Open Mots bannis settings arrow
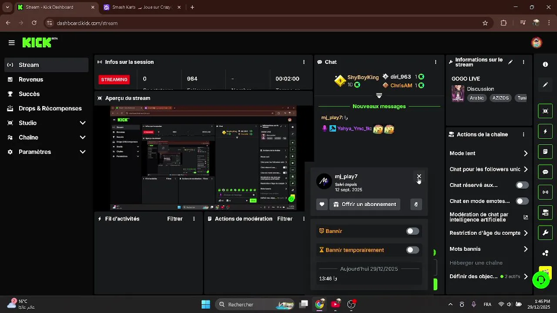This screenshot has height=313, width=557. [x=526, y=249]
